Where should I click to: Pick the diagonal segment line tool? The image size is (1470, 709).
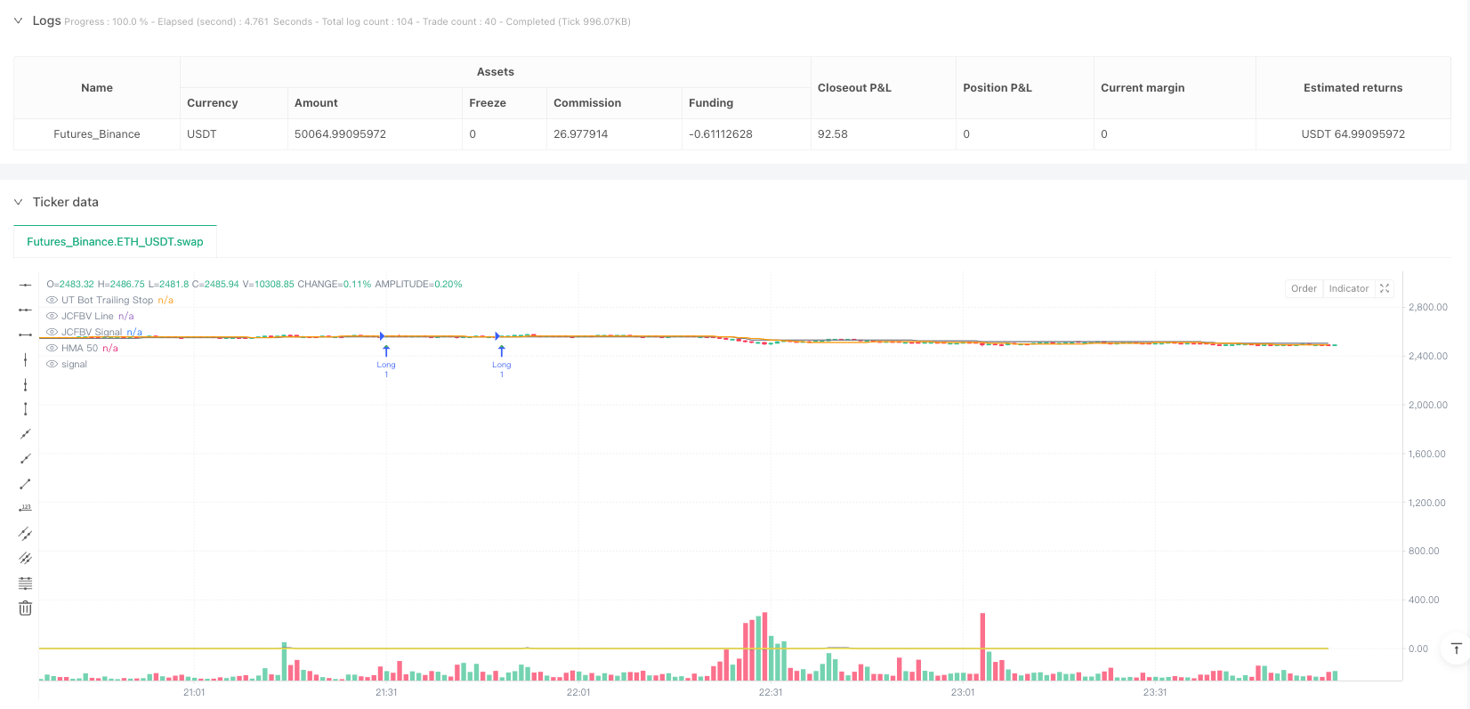click(25, 484)
